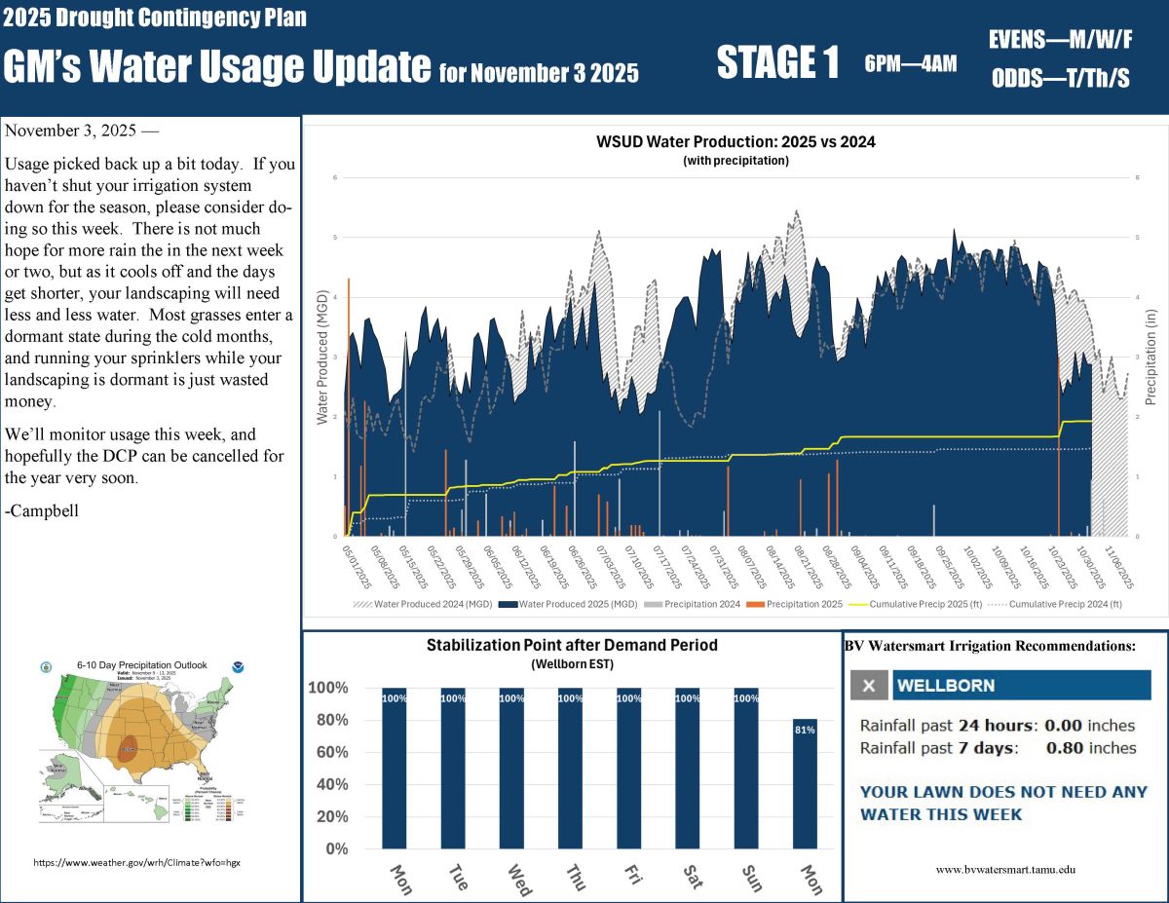Click the Water Produced 2024 hatched legend icon

[364, 605]
